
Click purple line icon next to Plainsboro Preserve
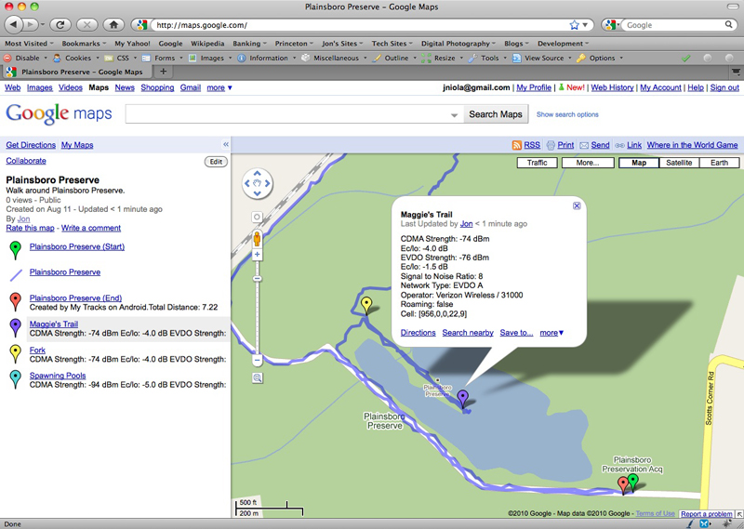pyautogui.click(x=16, y=275)
